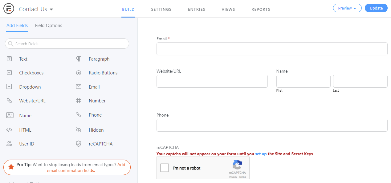This screenshot has width=391, height=183.
Task: Click the Update button
Action: coord(376,8)
